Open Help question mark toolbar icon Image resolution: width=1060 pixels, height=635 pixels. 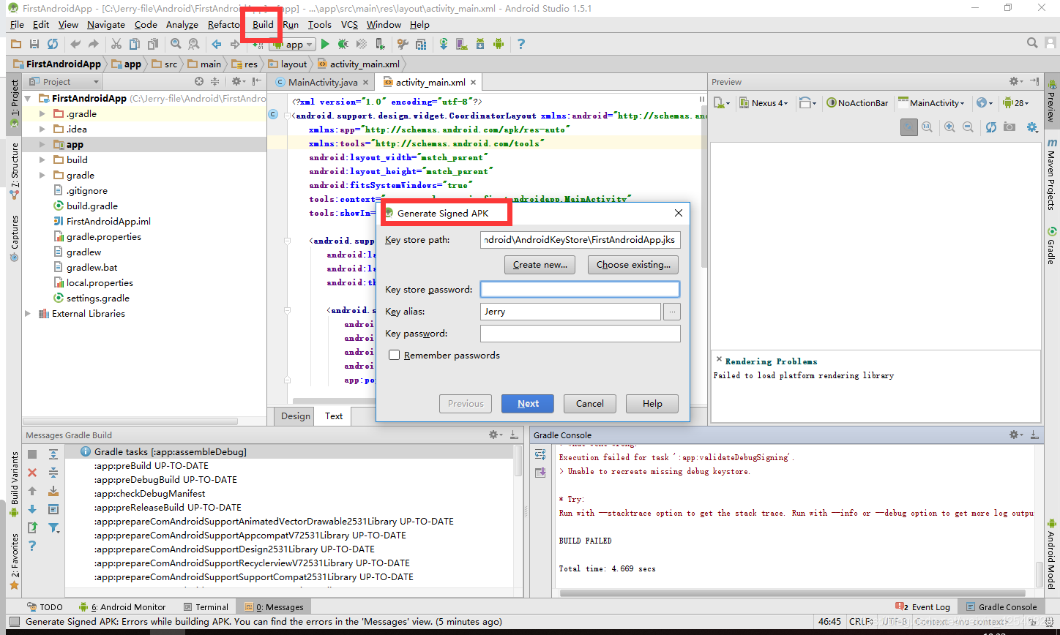click(x=520, y=44)
